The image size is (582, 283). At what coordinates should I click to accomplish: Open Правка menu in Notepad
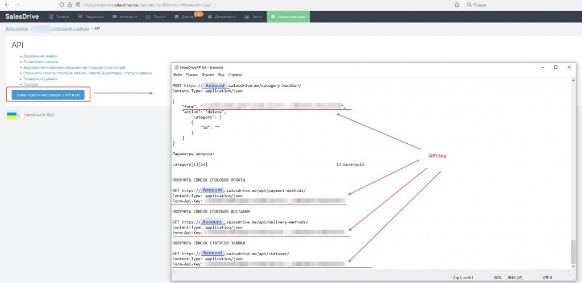click(x=192, y=74)
